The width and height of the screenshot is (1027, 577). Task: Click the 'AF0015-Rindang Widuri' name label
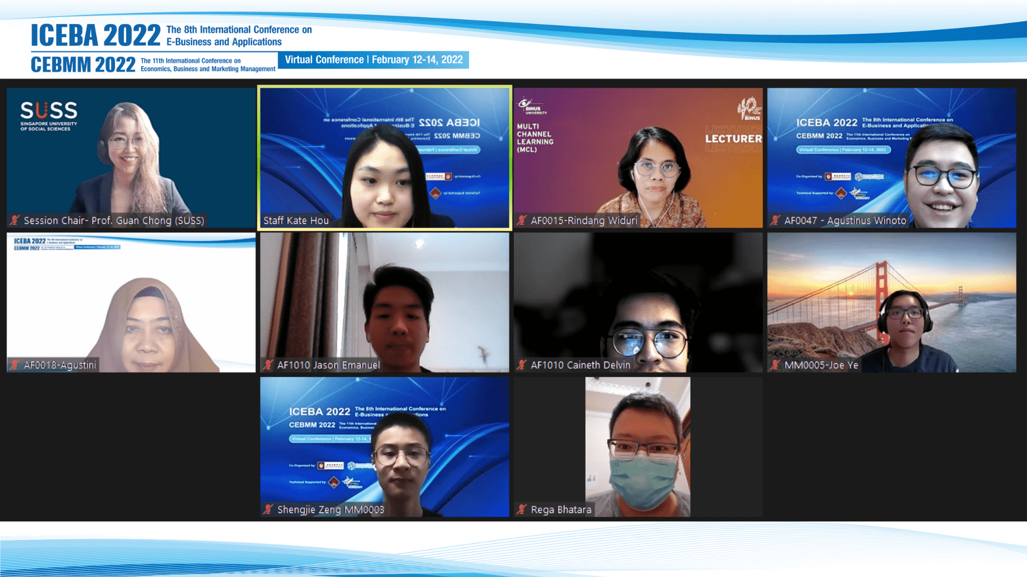pos(584,221)
